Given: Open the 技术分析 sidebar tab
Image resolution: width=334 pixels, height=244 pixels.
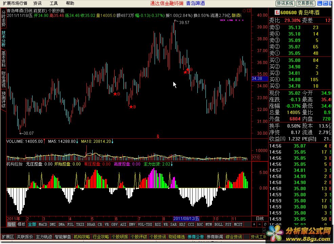Looking at the screenshot, I should pos(3,39).
